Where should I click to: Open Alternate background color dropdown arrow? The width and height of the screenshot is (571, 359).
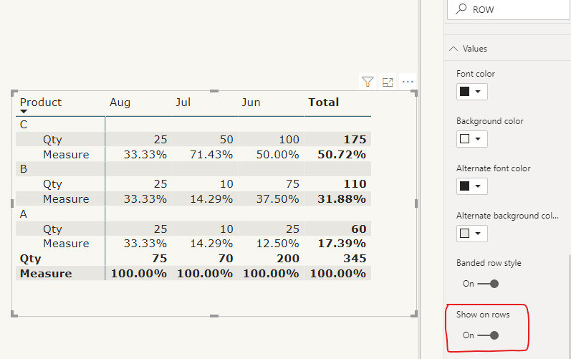coord(478,234)
